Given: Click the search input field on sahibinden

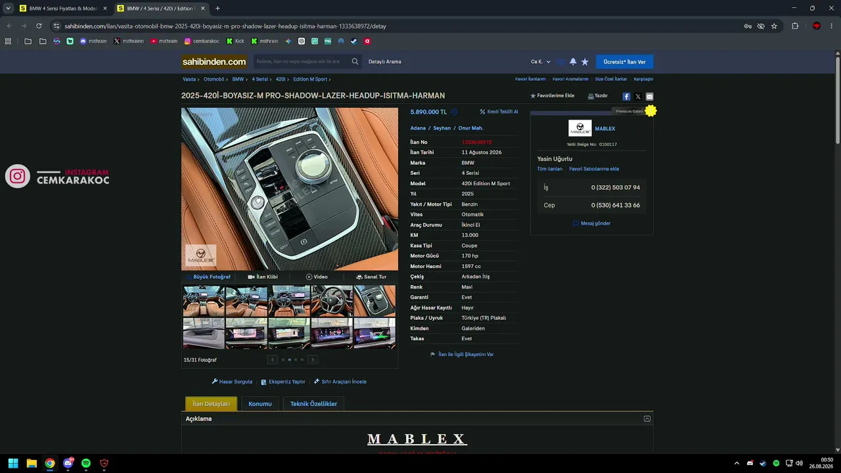Looking at the screenshot, I should pyautogui.click(x=300, y=62).
